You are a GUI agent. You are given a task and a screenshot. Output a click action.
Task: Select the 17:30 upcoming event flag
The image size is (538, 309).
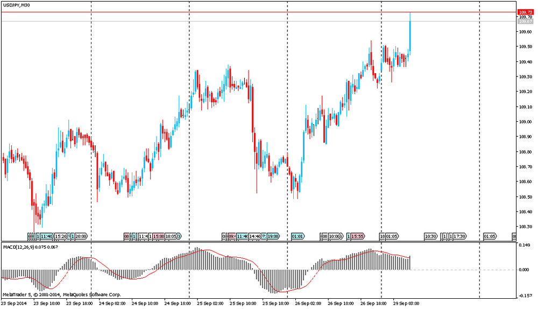459,236
